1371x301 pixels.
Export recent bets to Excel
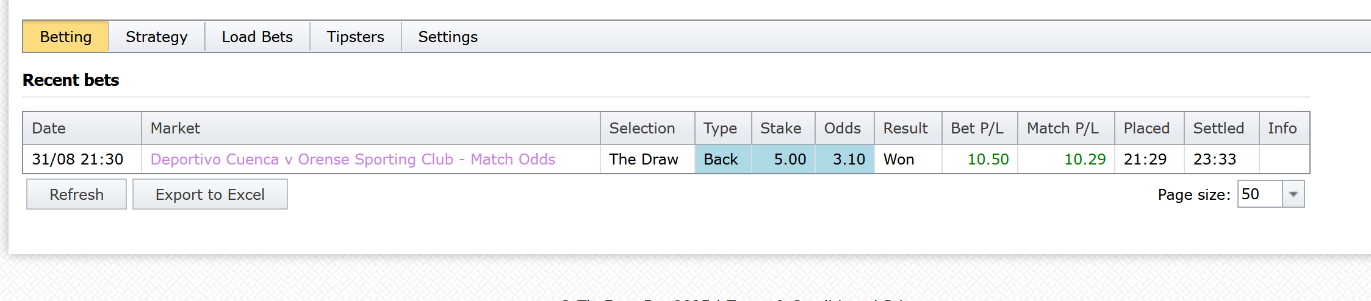[x=210, y=194]
